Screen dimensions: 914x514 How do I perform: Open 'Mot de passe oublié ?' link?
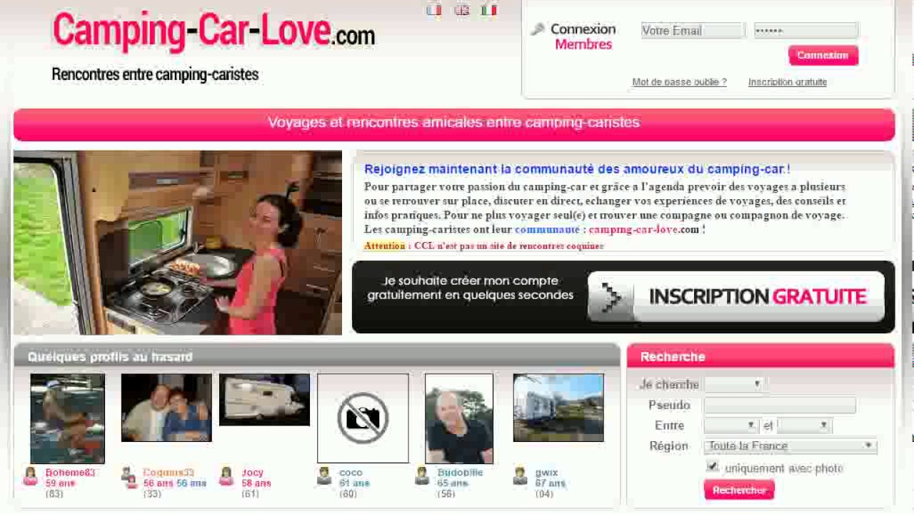click(x=679, y=82)
